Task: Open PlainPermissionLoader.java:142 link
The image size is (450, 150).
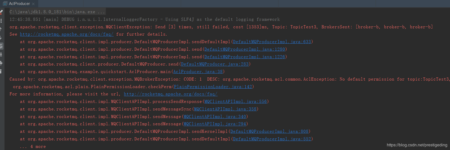Action: pyautogui.click(x=213, y=87)
